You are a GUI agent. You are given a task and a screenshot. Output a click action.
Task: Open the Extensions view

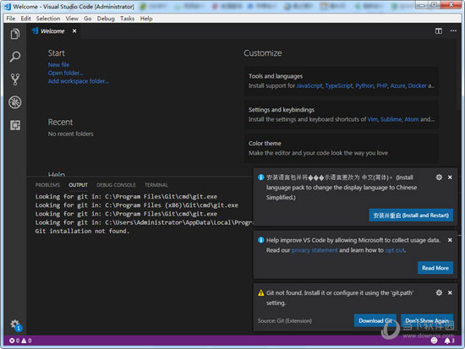tap(15, 125)
